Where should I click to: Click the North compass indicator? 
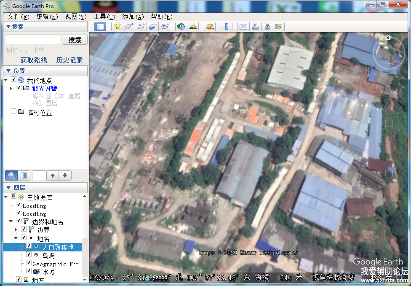[388, 38]
